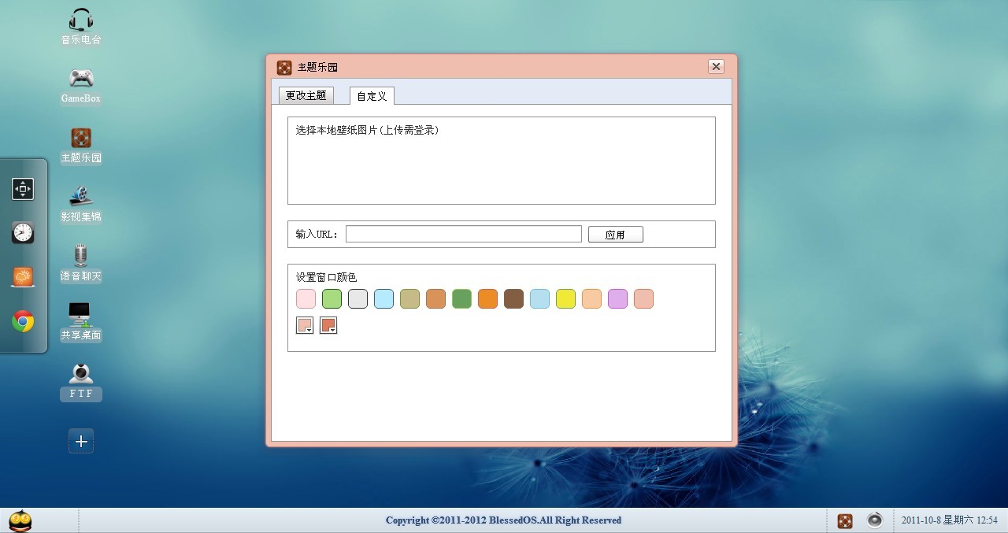Click the 主题乐园 icon in the system tray
Image resolution: width=1008 pixels, height=533 pixels.
pos(845,520)
